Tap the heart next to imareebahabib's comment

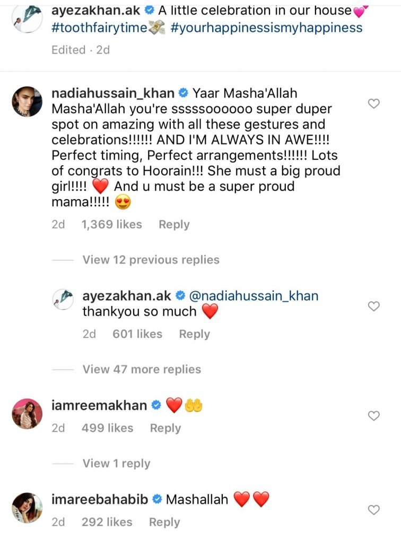pos(373,510)
